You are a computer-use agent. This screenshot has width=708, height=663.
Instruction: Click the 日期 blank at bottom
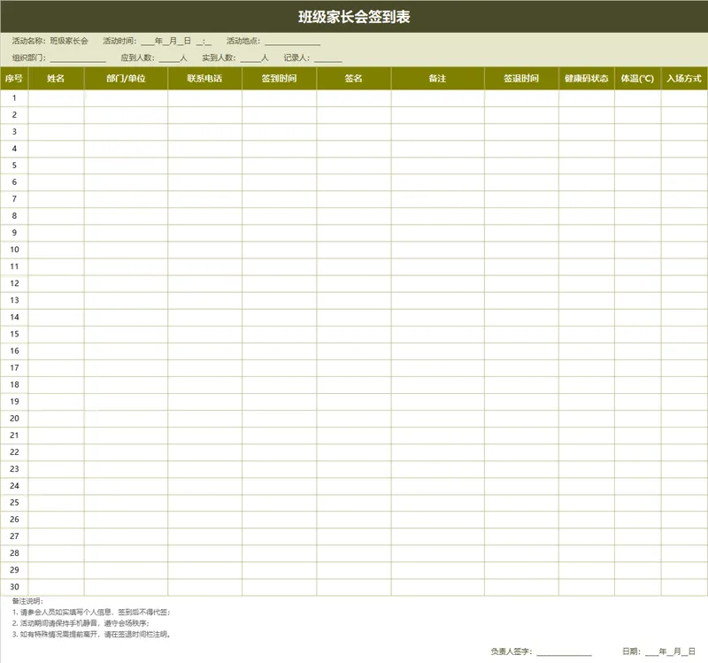point(670,651)
